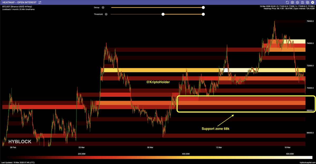The image size is (316, 164).
Task: Click the 70000.0 price axis label
Action: coord(310,88)
